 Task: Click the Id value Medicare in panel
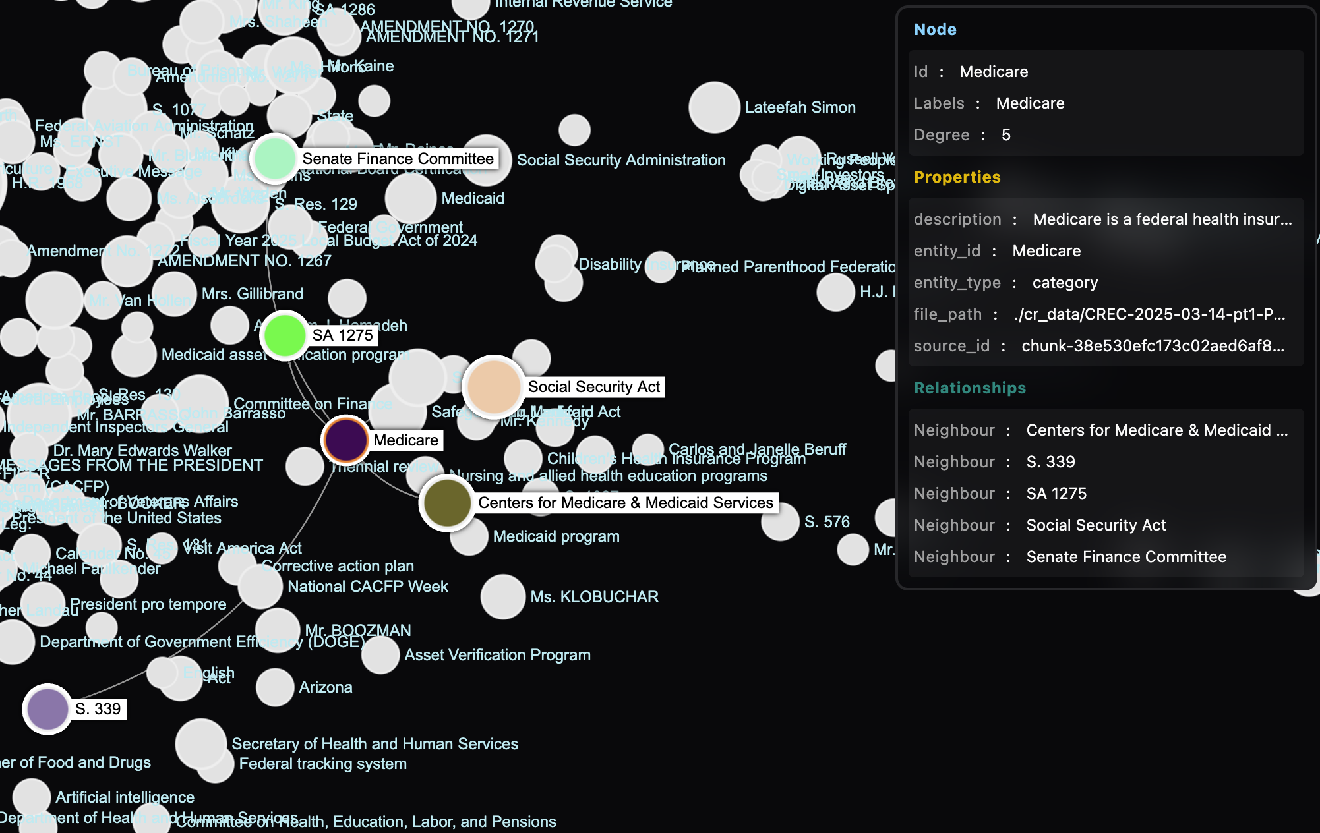pyautogui.click(x=994, y=72)
